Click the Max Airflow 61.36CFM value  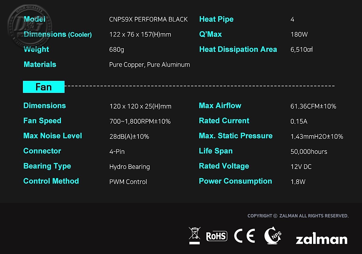[313, 106]
